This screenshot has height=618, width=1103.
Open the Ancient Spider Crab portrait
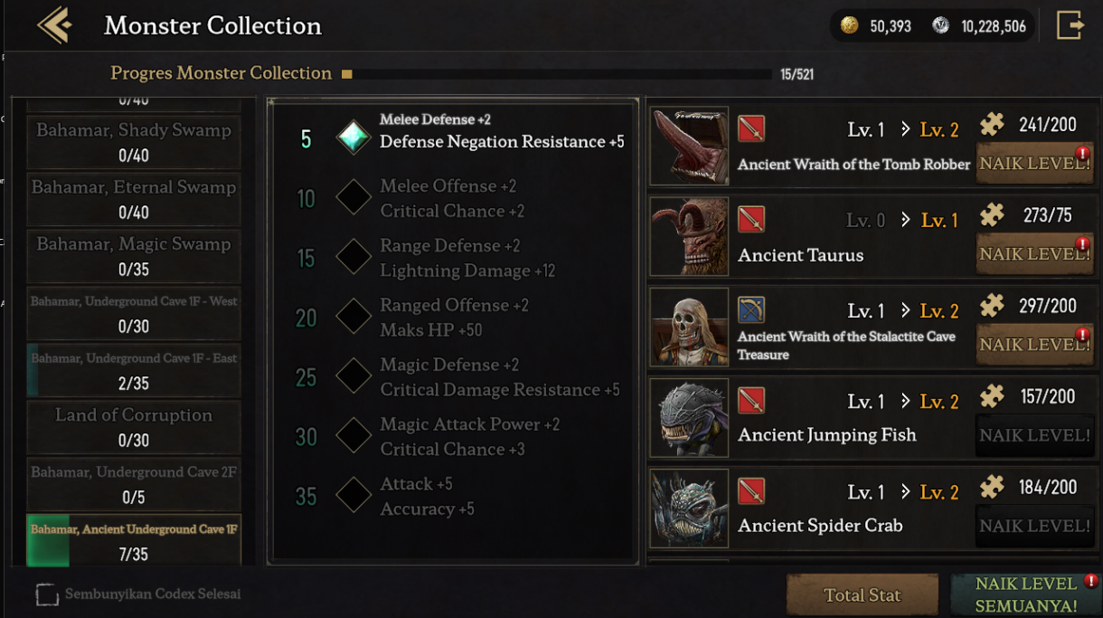coord(689,509)
